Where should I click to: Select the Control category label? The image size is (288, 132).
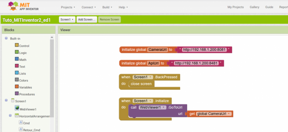click(x=24, y=46)
